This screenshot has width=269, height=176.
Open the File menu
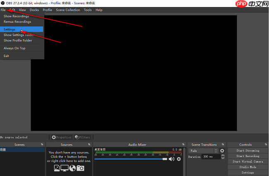(x=3, y=10)
